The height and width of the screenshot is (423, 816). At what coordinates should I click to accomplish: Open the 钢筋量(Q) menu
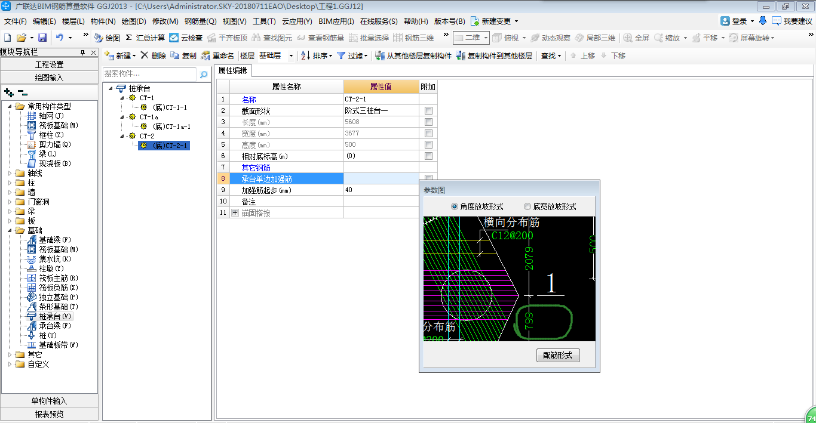coord(200,21)
